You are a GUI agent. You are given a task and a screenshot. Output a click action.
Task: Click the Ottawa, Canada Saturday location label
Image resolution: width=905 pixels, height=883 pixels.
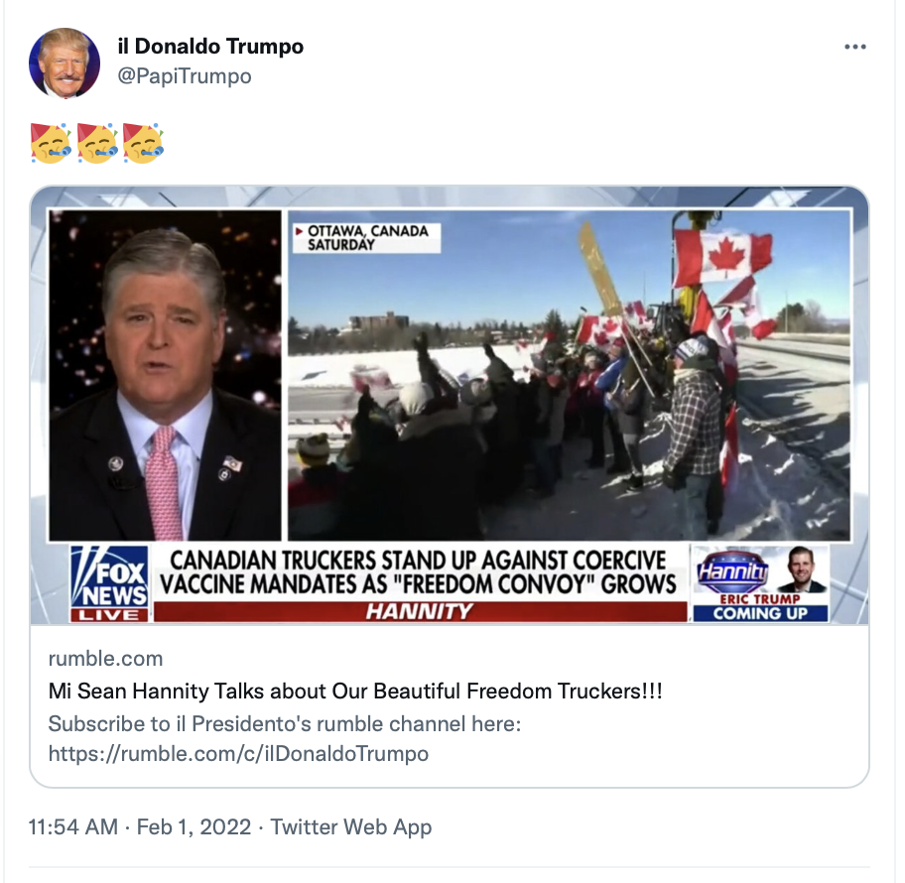[x=366, y=238]
